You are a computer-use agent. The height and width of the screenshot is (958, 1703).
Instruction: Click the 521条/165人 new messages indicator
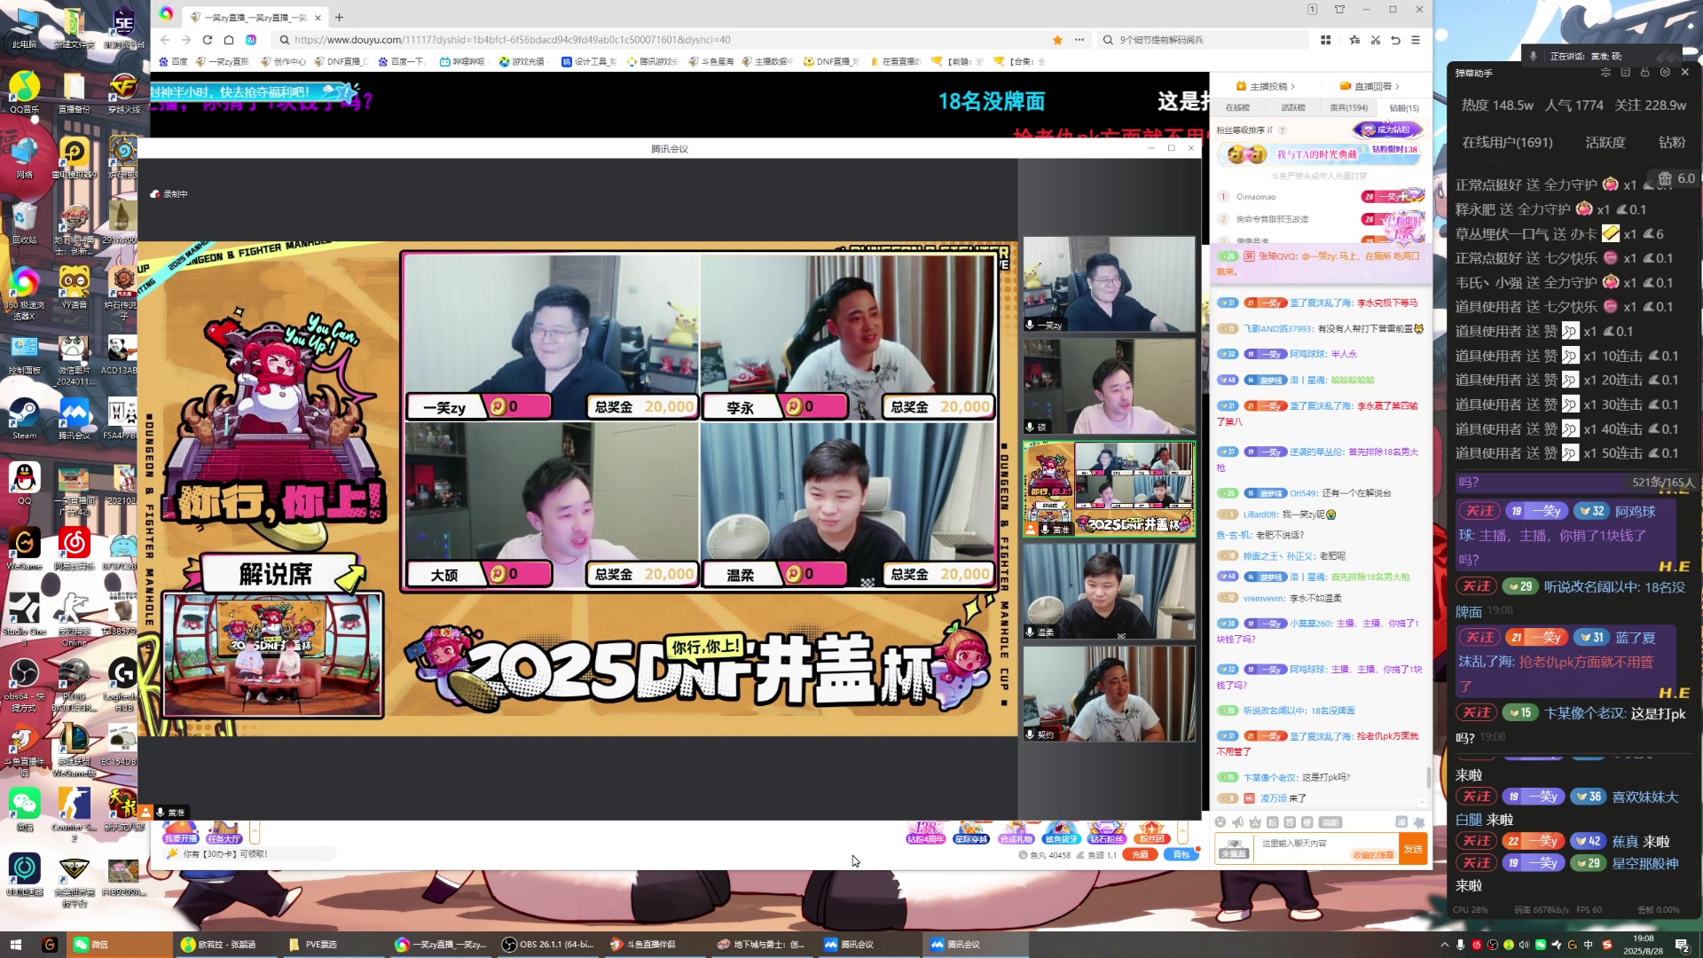tap(1662, 483)
